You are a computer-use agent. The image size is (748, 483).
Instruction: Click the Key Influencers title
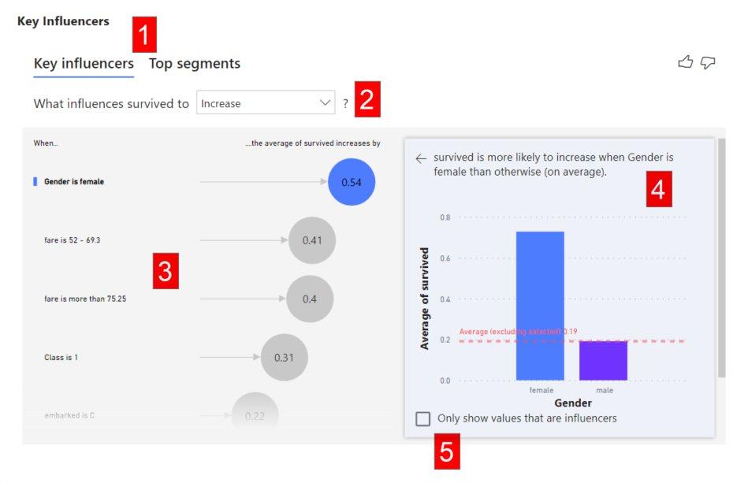coord(63,21)
